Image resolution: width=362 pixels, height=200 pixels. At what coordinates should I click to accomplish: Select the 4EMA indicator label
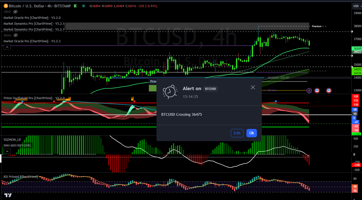pyautogui.click(x=8, y=35)
